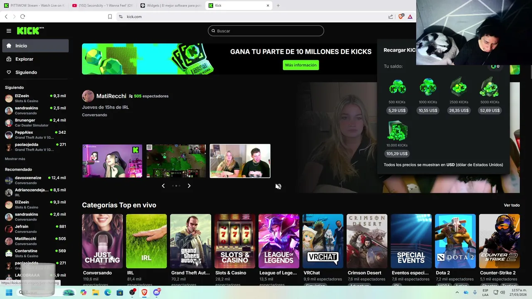Open Adrianozendeja channel in Recomendado list

tap(35, 192)
